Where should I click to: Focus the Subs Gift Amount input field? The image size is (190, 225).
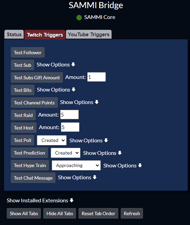click(96, 77)
